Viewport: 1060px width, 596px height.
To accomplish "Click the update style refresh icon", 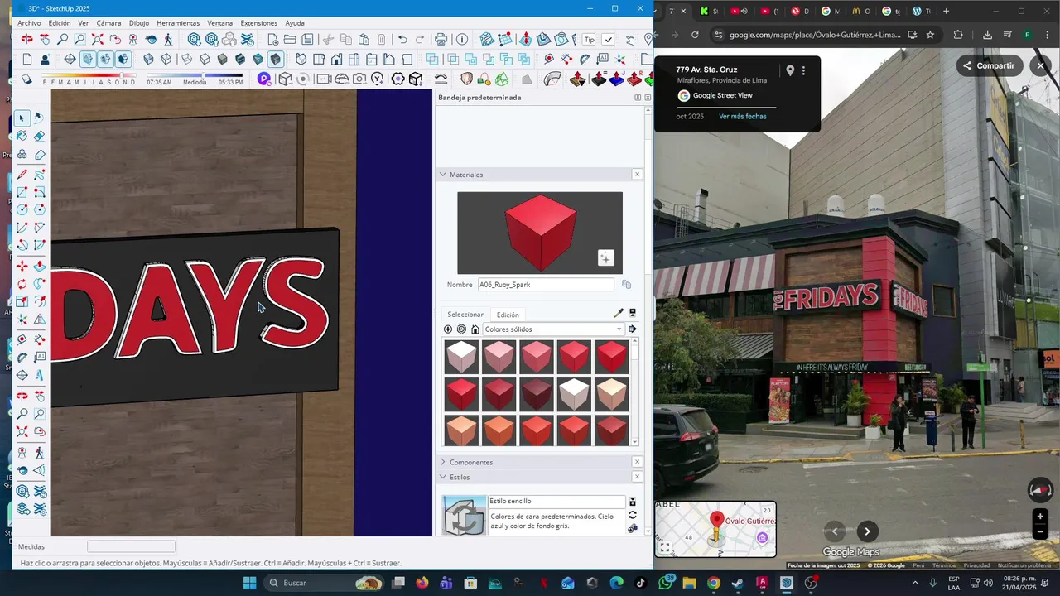I will 633,515.
